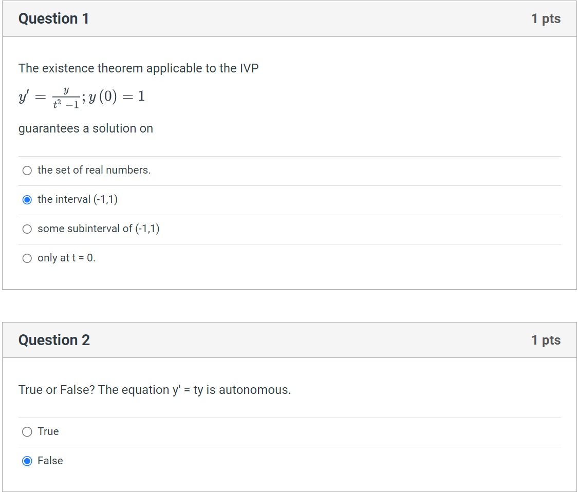Click the "False" answer label text
This screenshot has height=492, width=578.
(49, 461)
